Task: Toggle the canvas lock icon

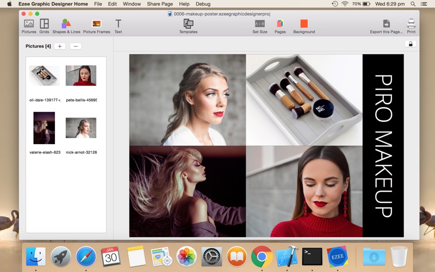Action: click(411, 44)
